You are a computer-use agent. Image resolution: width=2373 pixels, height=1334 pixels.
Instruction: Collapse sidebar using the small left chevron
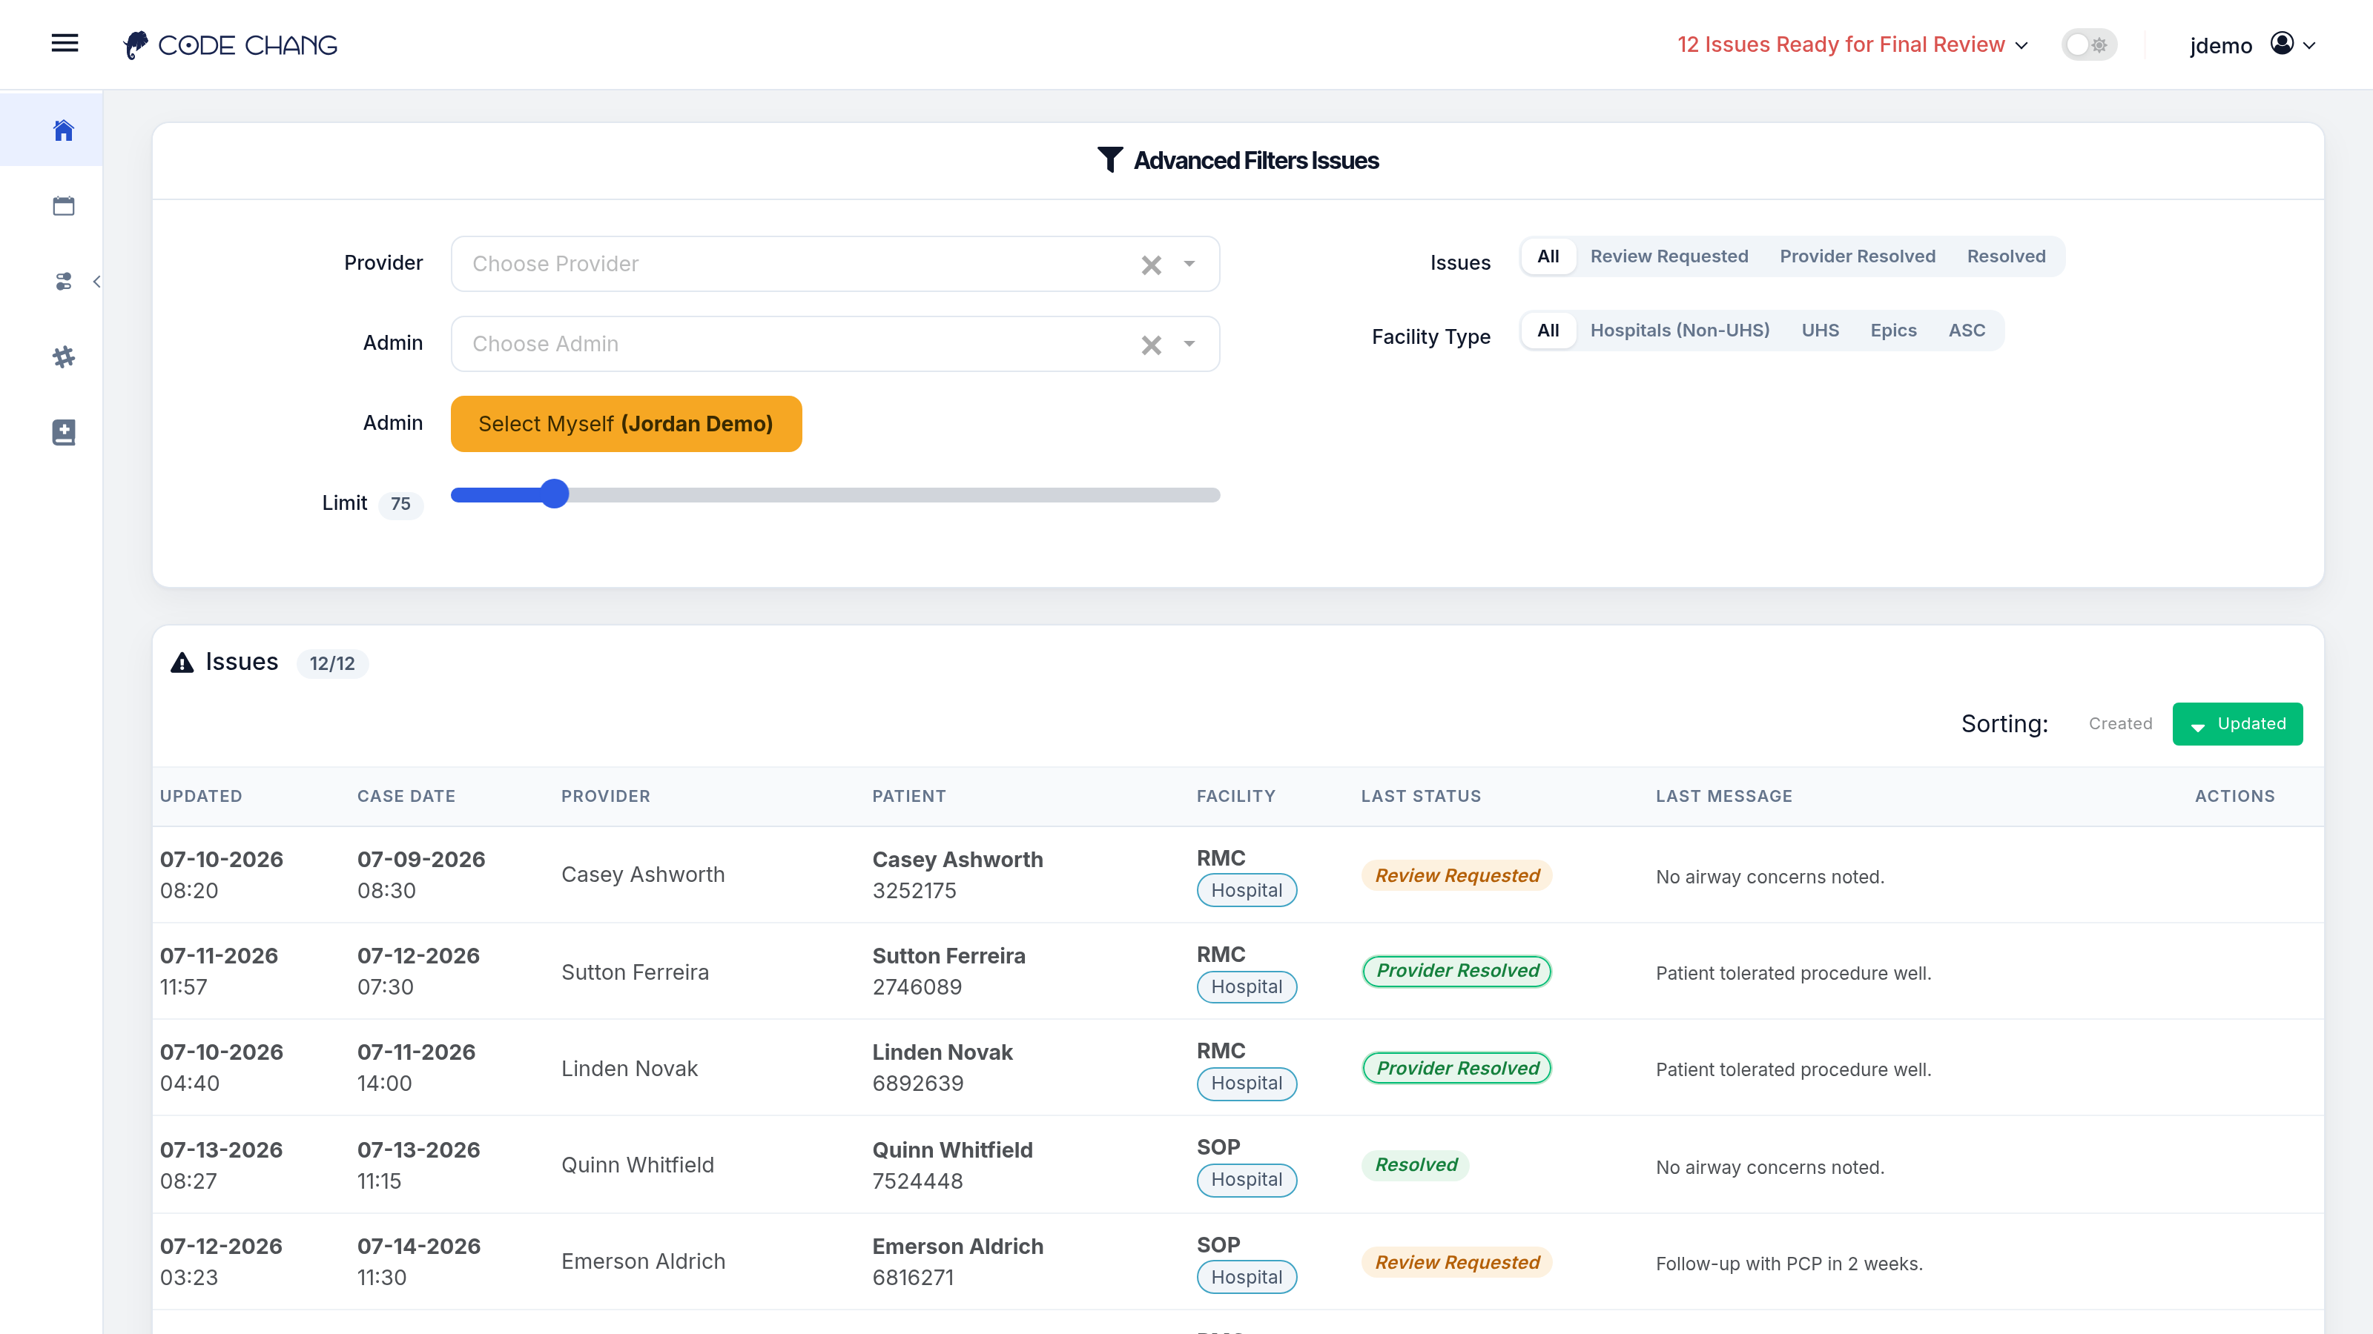[x=96, y=282]
